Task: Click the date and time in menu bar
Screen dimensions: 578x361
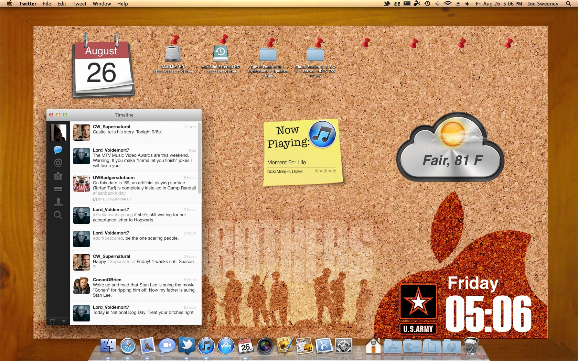Action: tap(499, 4)
